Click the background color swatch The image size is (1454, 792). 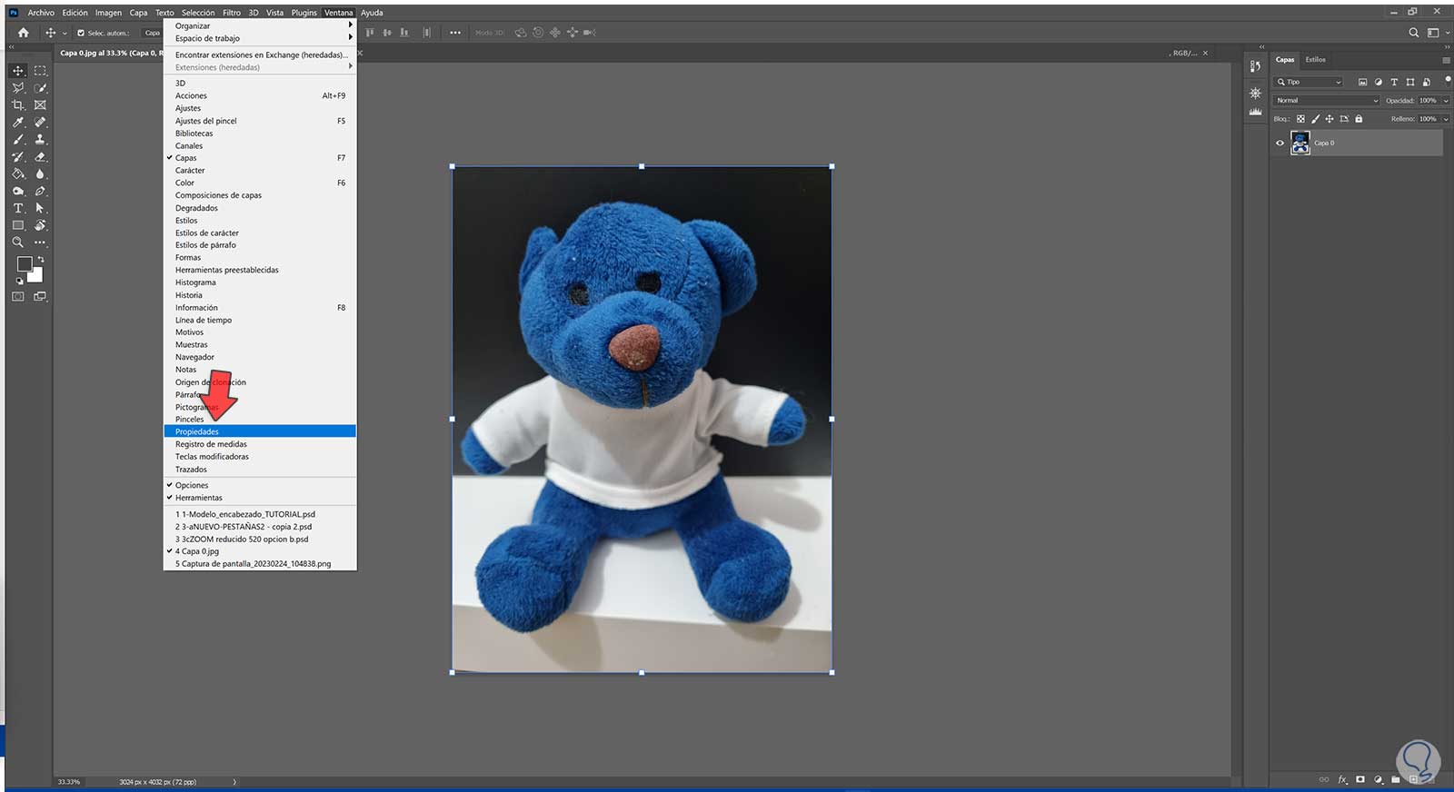tap(36, 275)
